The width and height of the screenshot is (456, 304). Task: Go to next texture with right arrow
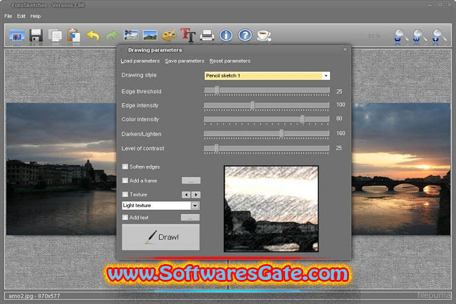196,194
